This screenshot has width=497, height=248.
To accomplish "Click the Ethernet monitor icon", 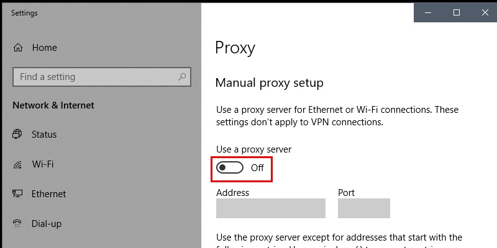I will point(17,193).
